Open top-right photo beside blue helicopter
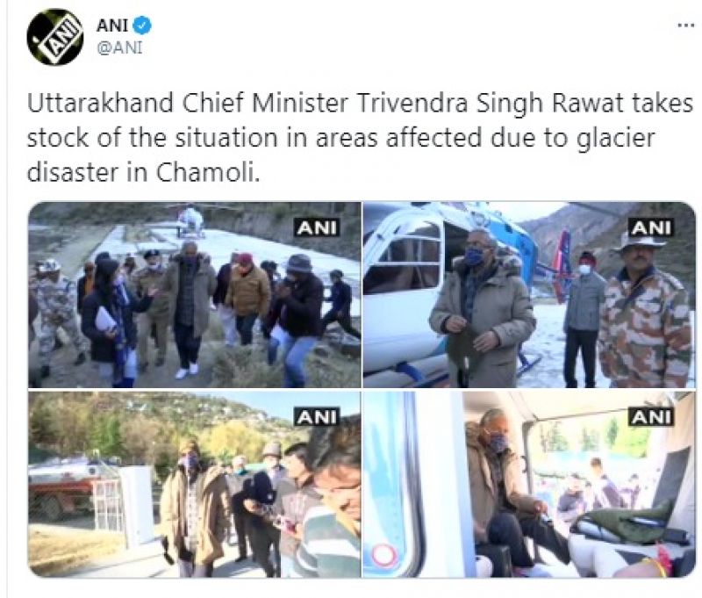702x598 pixels. (529, 295)
